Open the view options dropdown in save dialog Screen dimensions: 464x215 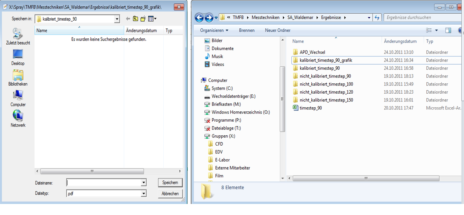click(152, 19)
